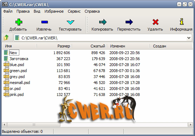The width and height of the screenshot is (195, 136).
Task: Sort by the Имя column header
Action: 19,46
